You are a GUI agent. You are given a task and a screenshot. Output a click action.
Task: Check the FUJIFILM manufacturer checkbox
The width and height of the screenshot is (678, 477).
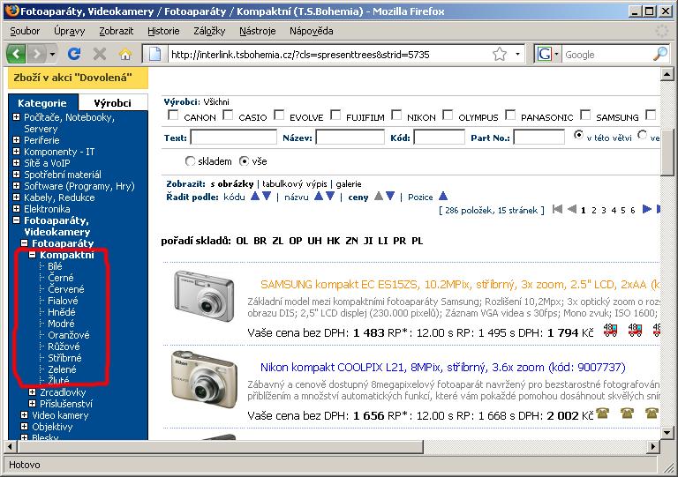pyautogui.click(x=335, y=115)
